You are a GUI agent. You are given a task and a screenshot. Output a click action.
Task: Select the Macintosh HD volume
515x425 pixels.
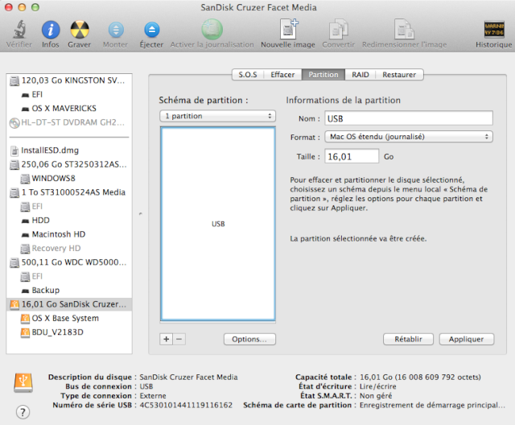pos(69,234)
